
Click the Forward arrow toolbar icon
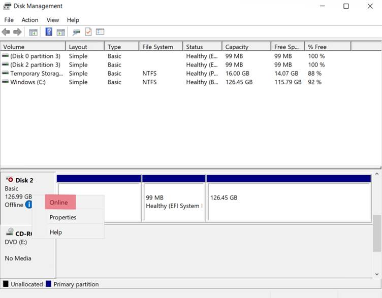coord(17,32)
